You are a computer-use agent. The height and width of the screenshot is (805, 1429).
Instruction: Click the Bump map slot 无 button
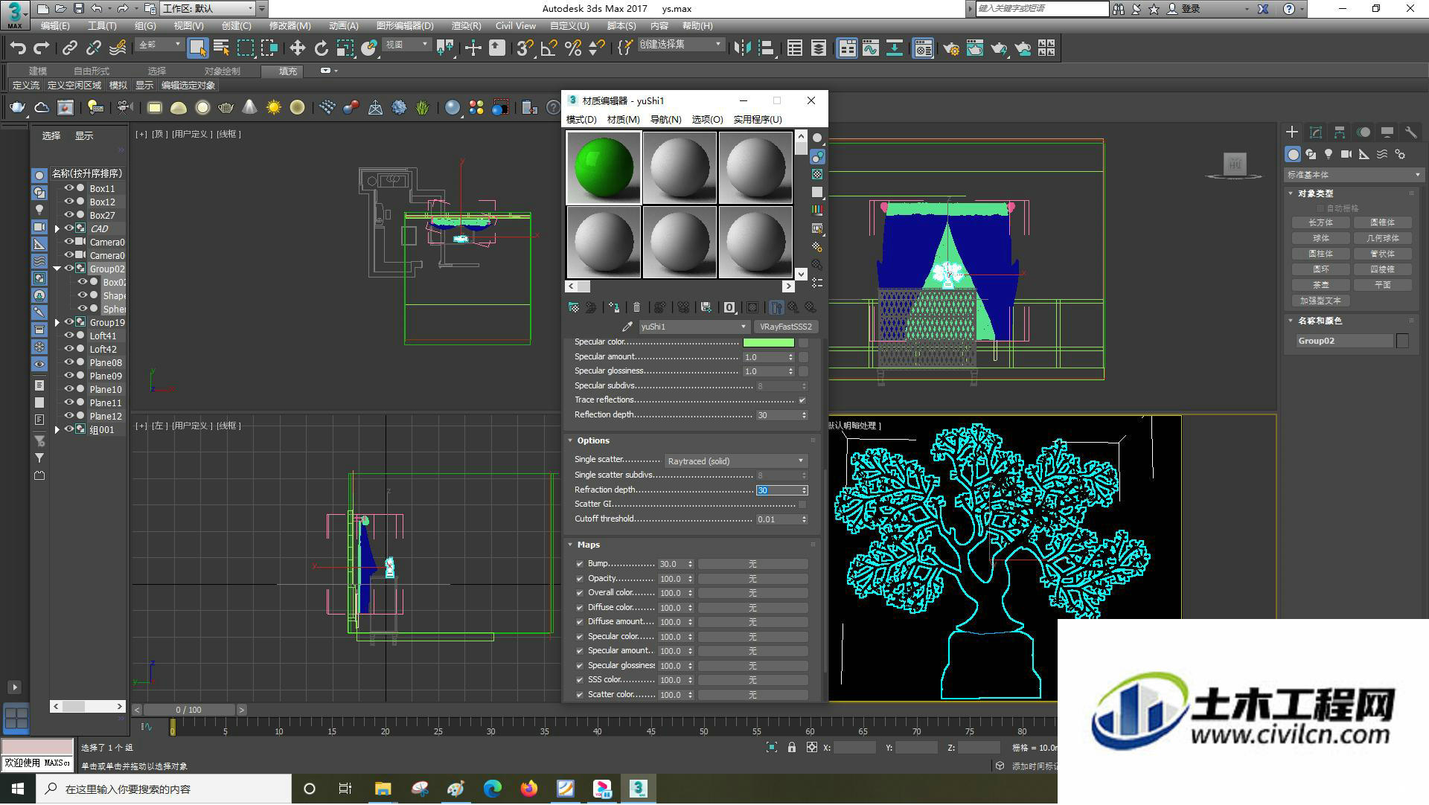752,564
